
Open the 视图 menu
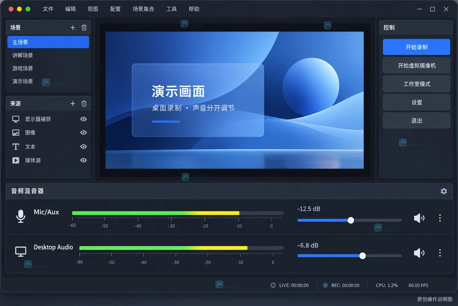click(x=93, y=9)
